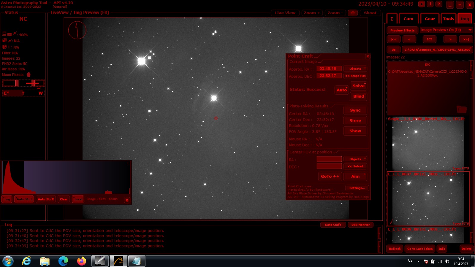Open the info 'i' icon in header

pos(430,4)
